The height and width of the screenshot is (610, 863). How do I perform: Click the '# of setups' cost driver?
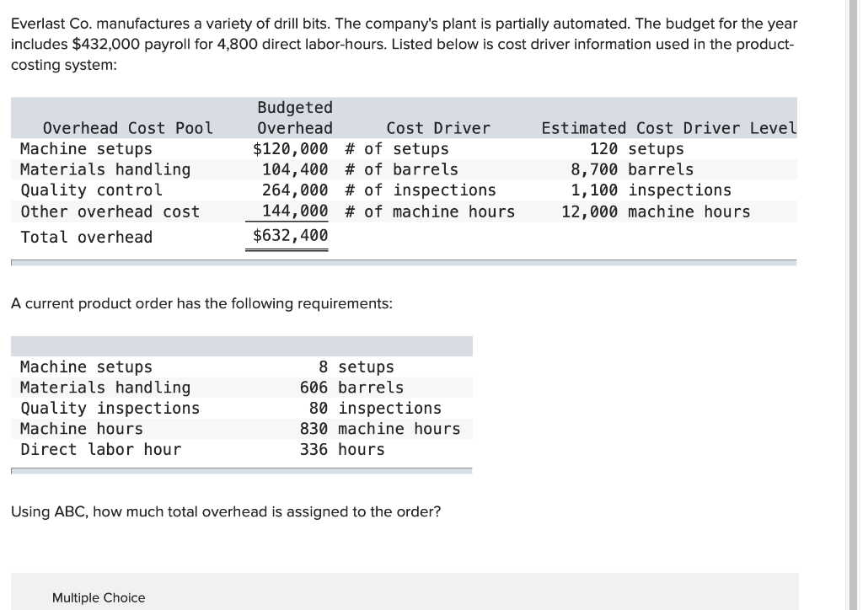[397, 149]
